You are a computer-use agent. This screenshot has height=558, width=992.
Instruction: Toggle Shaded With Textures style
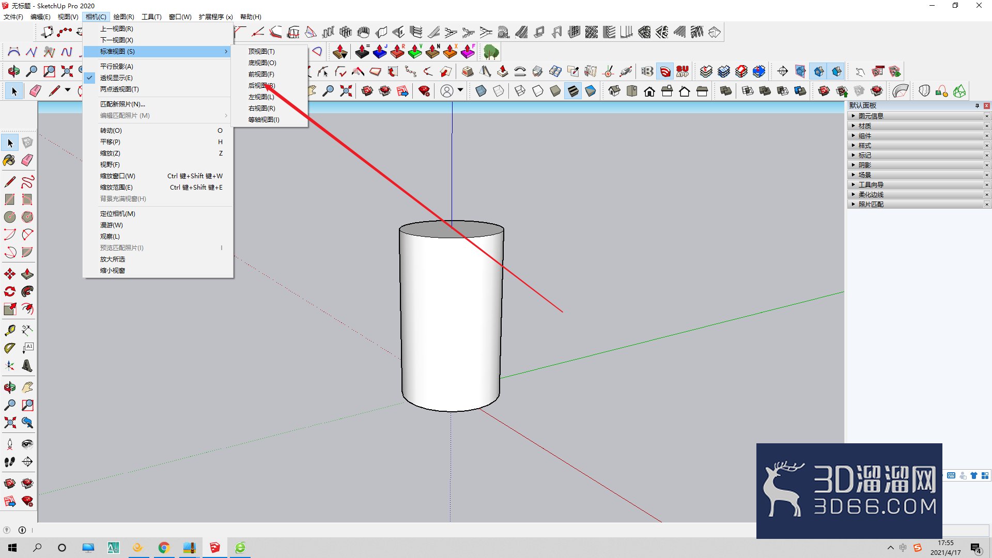(573, 91)
